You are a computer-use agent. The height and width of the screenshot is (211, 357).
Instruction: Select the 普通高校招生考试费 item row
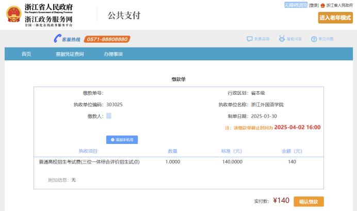click(89, 162)
